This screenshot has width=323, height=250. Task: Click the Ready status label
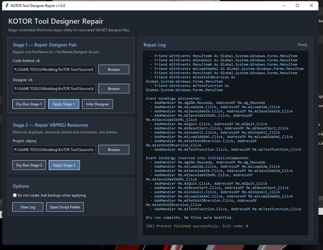click(x=302, y=45)
